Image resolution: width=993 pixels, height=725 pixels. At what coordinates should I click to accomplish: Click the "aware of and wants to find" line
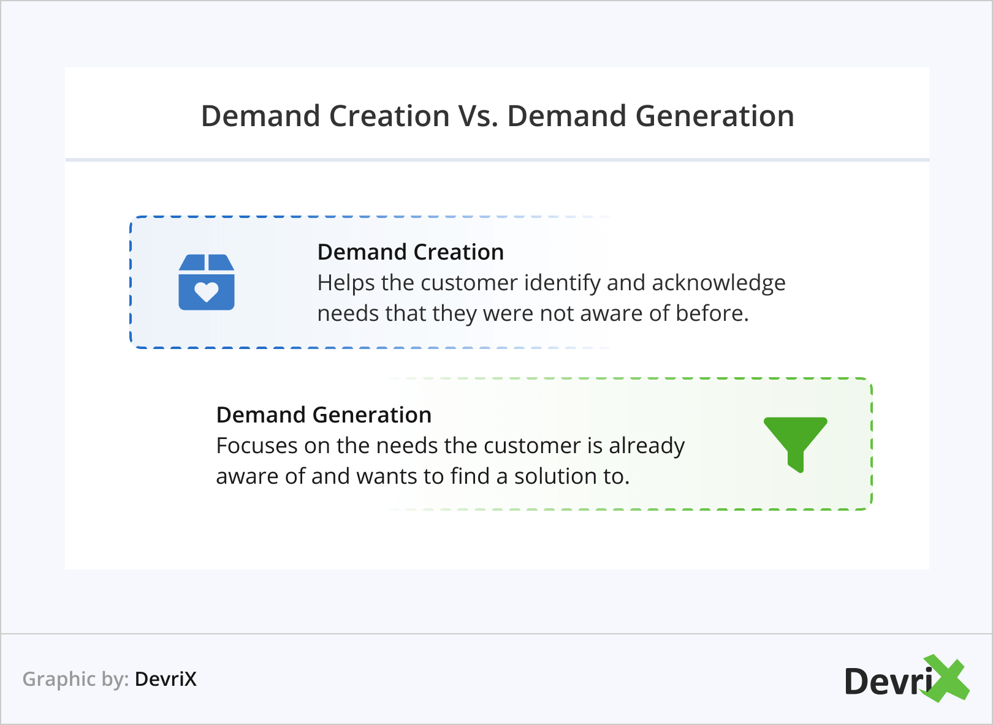(x=422, y=476)
